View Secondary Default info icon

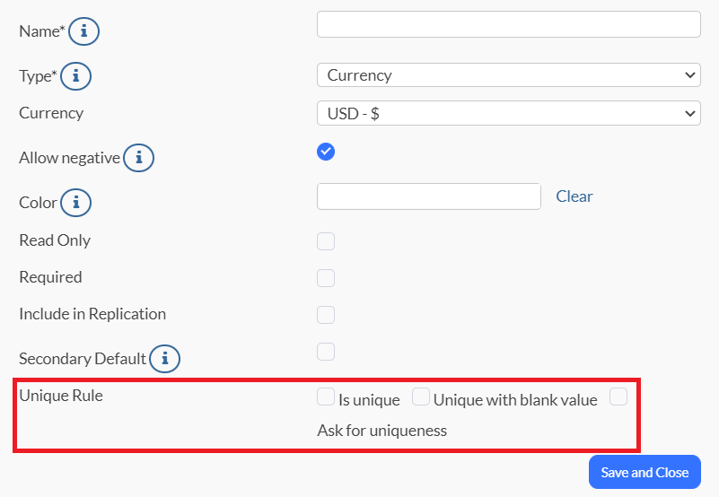tap(164, 359)
